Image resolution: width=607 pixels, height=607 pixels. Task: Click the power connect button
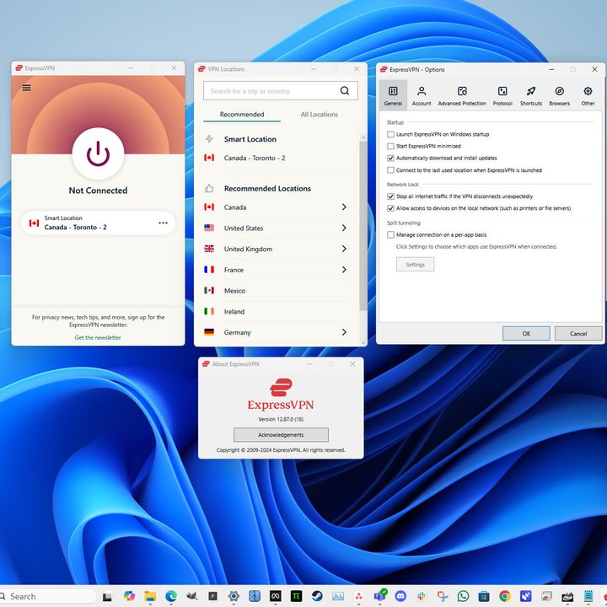(x=98, y=153)
